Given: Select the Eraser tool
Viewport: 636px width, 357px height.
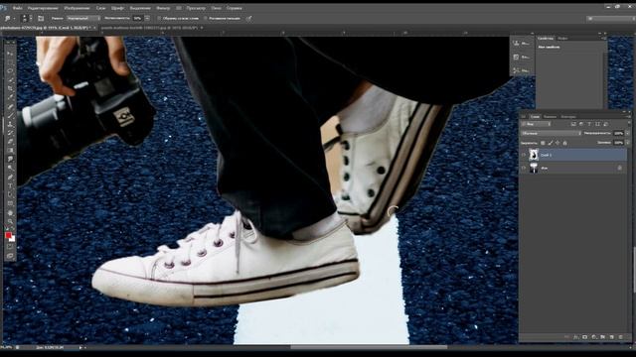Looking at the screenshot, I should click(10, 141).
